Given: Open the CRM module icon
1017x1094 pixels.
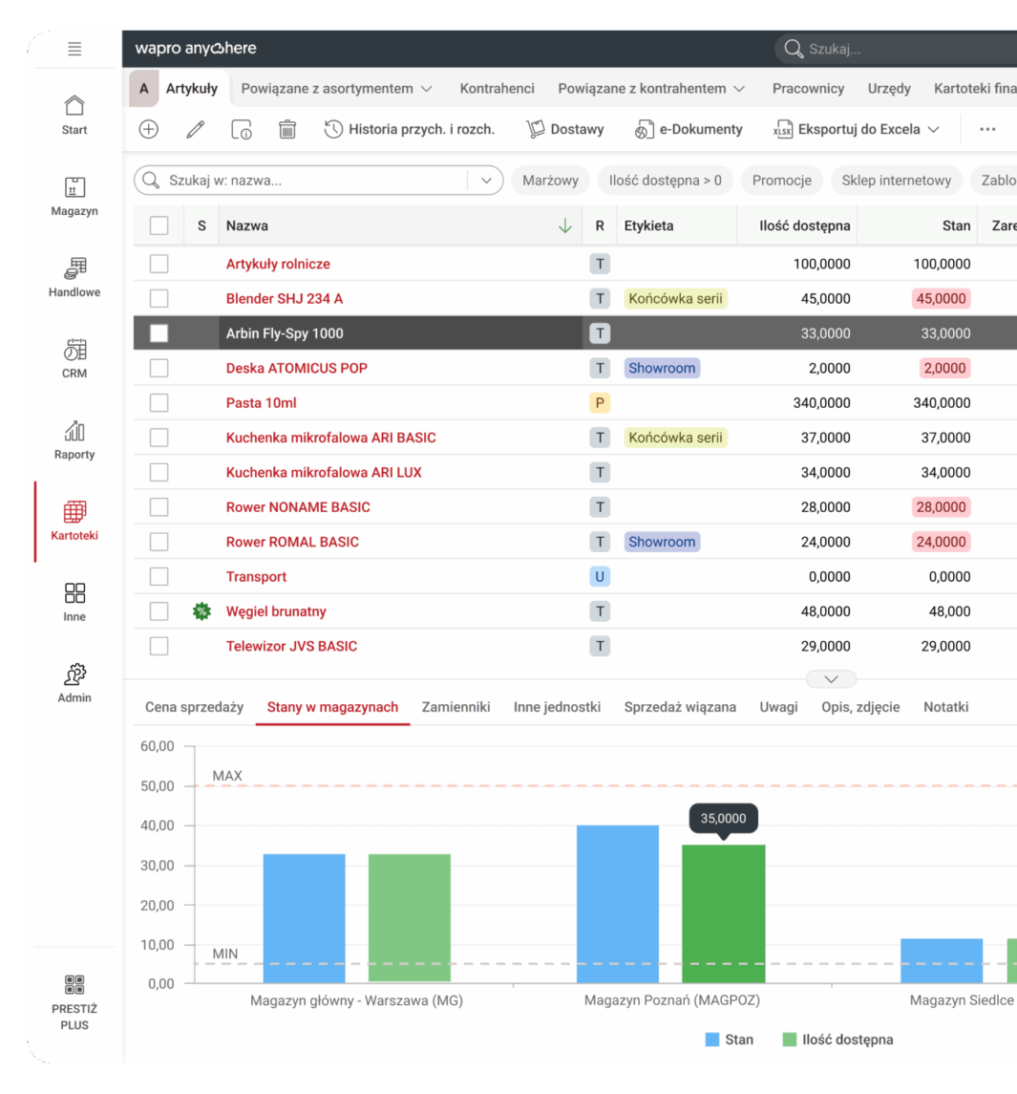Looking at the screenshot, I should [74, 358].
